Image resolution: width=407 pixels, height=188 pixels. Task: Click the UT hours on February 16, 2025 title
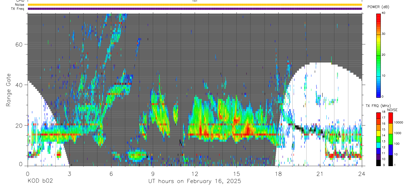[195, 181]
